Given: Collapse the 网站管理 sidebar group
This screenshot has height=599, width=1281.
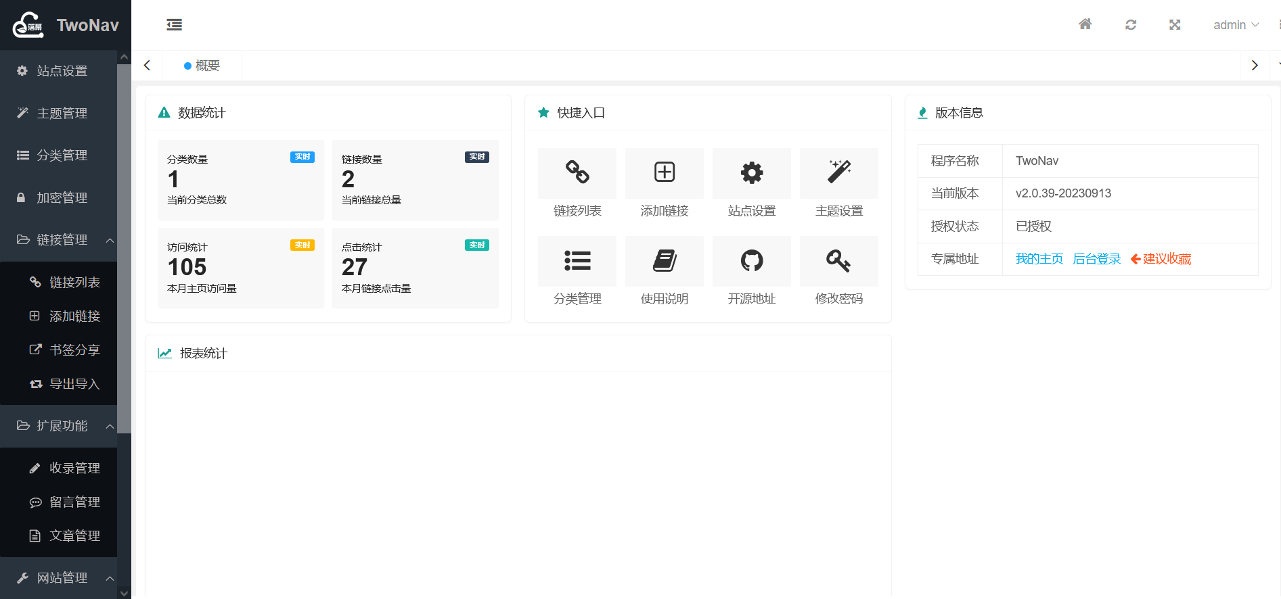Looking at the screenshot, I should point(58,578).
